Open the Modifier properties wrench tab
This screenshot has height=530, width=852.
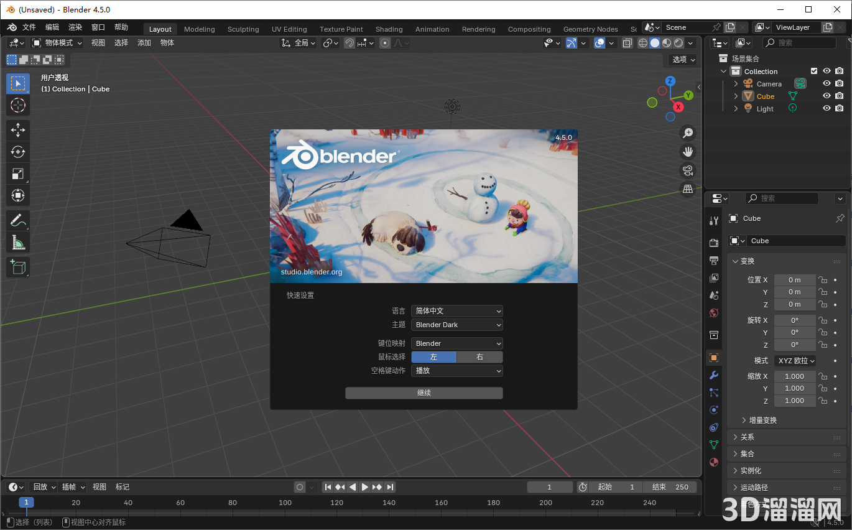pos(713,374)
